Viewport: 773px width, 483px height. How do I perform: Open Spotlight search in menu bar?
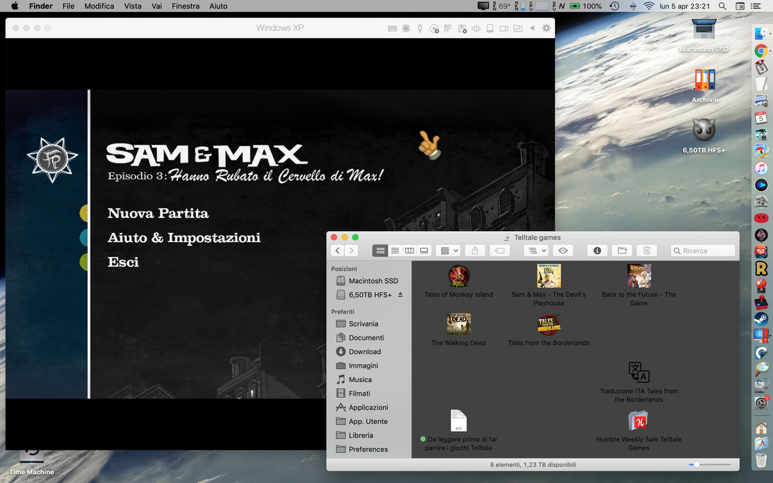(x=722, y=6)
